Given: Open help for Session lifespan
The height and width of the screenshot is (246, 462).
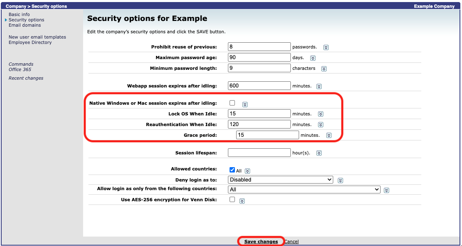Looking at the screenshot, I should click(x=319, y=153).
